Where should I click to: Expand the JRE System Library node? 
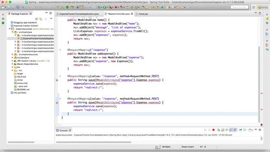(x=12, y=61)
